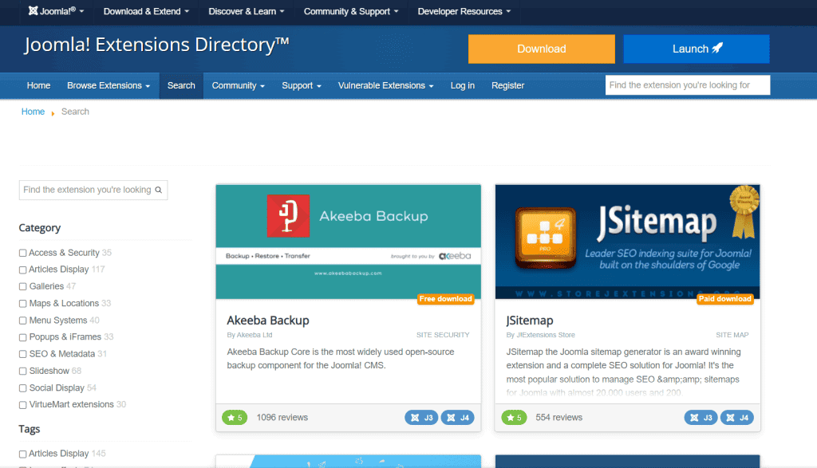Click the J4 badge on Akeeba Backup card
The width and height of the screenshot is (817, 468).
pos(458,418)
